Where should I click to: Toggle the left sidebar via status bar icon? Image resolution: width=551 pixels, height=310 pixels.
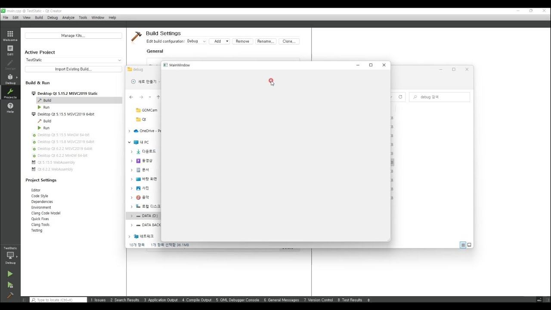pos(25,300)
